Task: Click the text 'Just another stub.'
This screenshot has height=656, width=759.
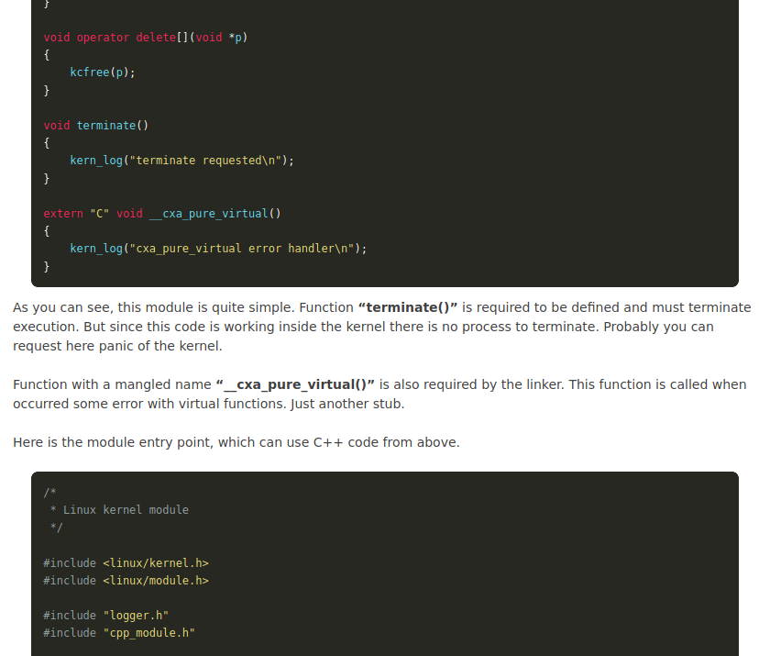Action: click(347, 404)
